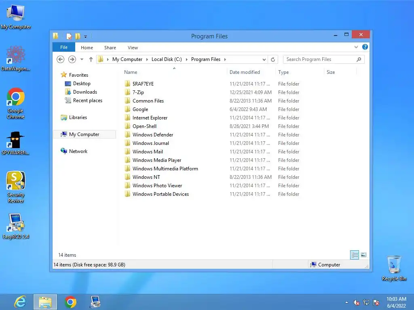Open Explorer Help question mark icon
Screen dimensions: 414x310
(365, 47)
